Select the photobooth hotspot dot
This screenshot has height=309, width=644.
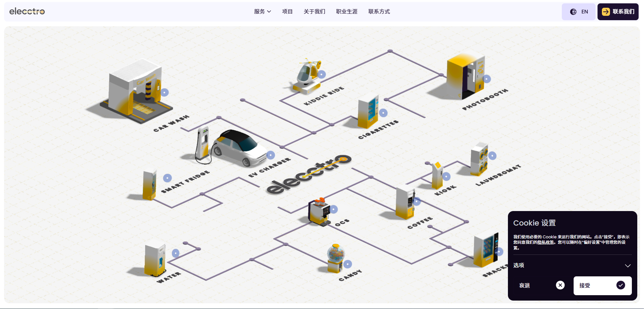tap(486, 79)
